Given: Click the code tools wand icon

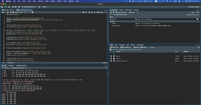Looking at the screenshot, I should (28, 12).
